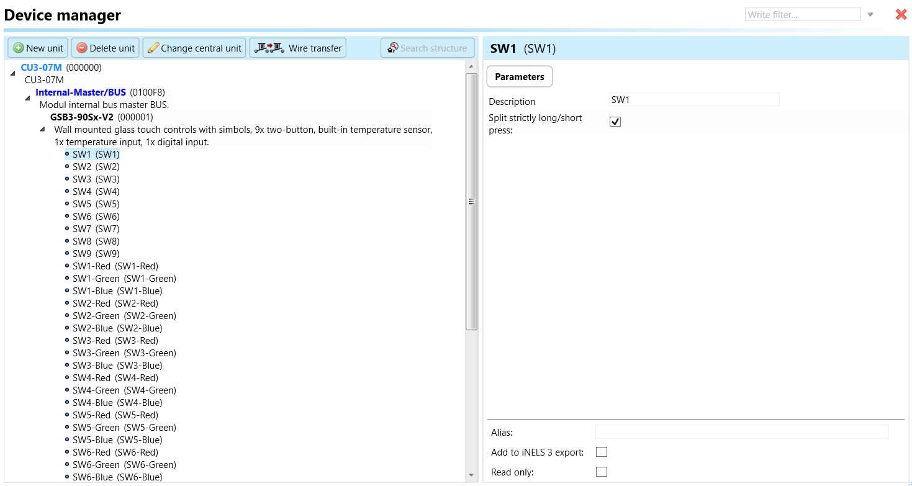Click the bullet icon beside SW3-Green
Viewport: 912px width, 486px height.
click(67, 353)
